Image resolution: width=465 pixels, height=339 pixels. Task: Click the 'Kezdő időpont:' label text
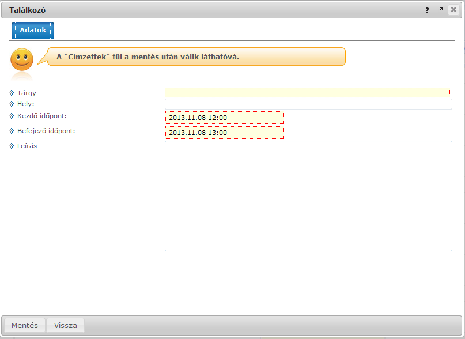42,116
